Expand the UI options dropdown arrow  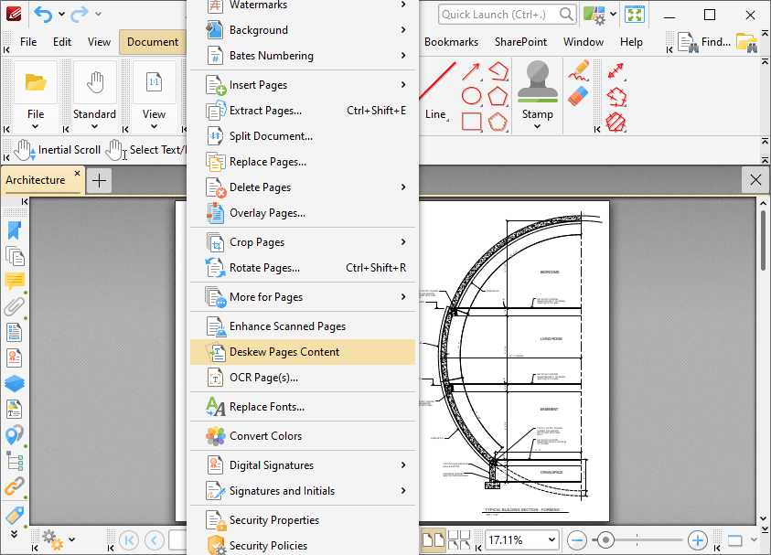613,15
